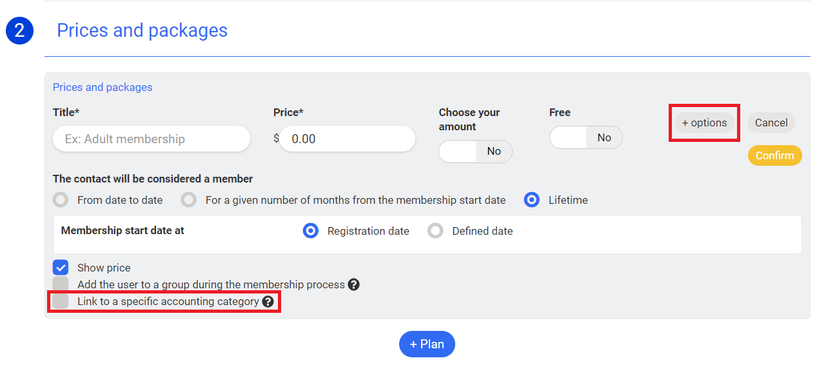Uncheck the Show price checkbox
The height and width of the screenshot is (367, 826).
pyautogui.click(x=61, y=268)
